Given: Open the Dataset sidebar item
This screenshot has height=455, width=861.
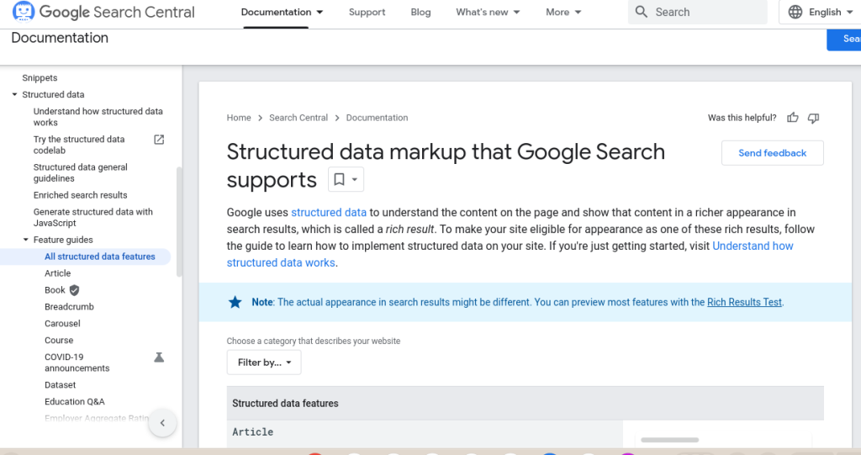Looking at the screenshot, I should coord(61,385).
